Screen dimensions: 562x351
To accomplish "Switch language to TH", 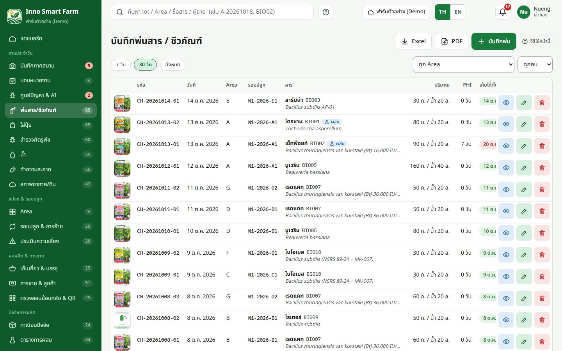I will coord(443,12).
